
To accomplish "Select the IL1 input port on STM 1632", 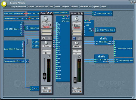I will [x=57, y=23].
